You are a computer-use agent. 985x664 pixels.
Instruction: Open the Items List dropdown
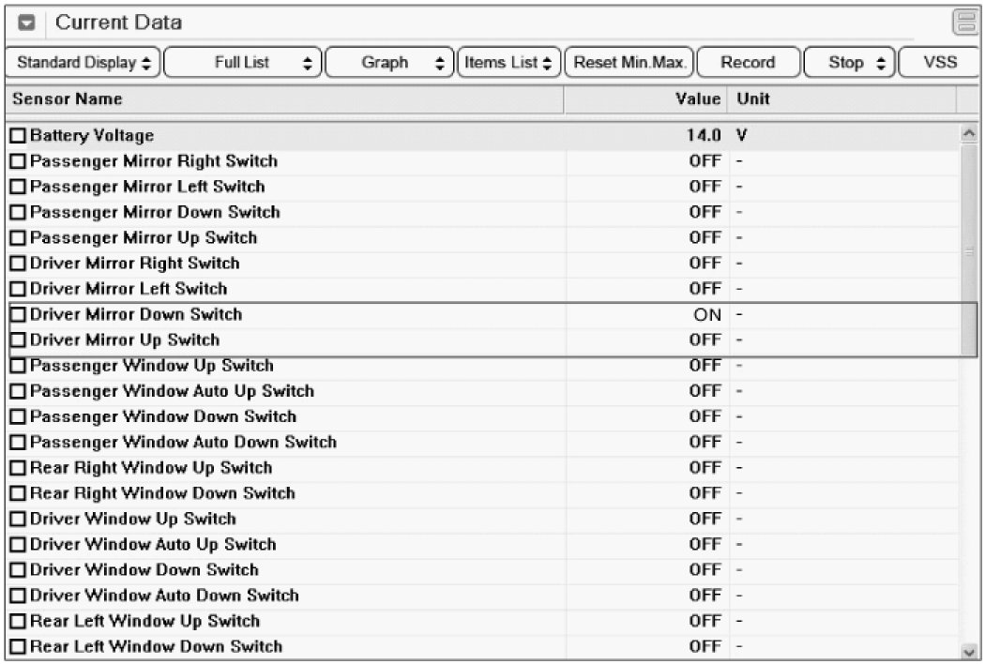[x=508, y=63]
